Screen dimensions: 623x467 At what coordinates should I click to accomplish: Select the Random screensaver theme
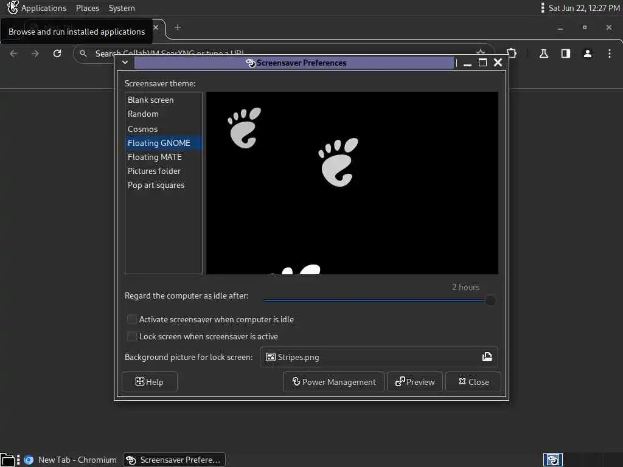[163, 114]
